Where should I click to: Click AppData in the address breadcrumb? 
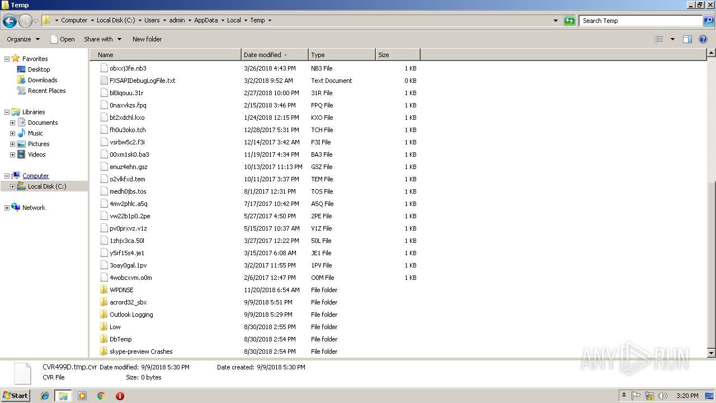206,20
